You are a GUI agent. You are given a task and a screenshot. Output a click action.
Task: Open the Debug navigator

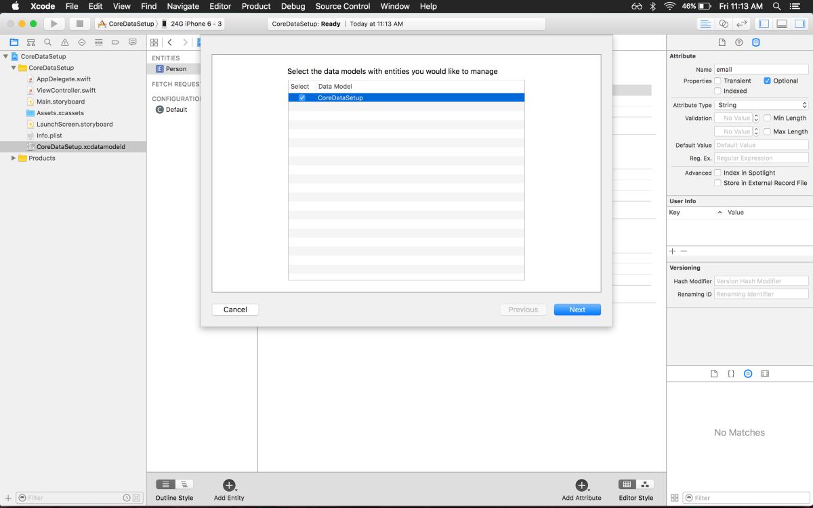point(99,42)
